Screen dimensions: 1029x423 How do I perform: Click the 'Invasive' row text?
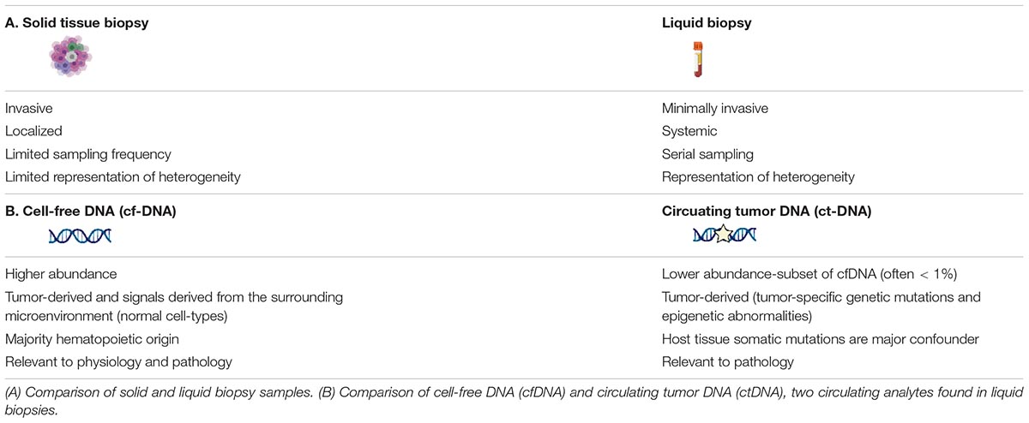pos(28,109)
